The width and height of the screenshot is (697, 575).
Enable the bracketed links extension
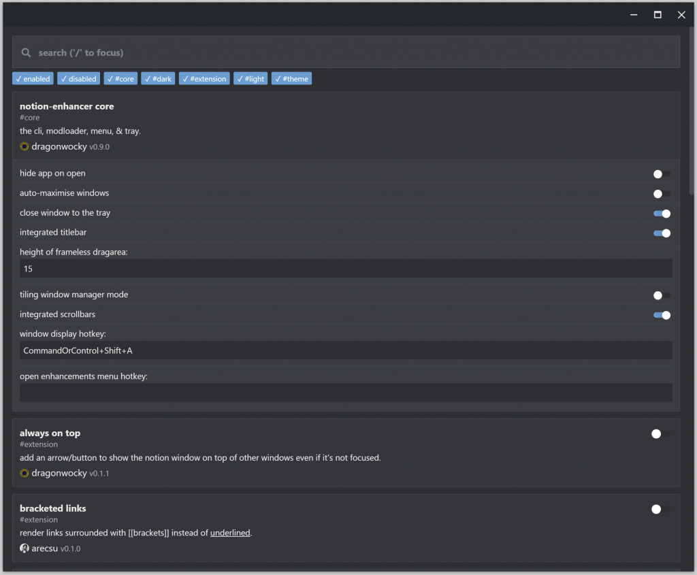coord(660,509)
